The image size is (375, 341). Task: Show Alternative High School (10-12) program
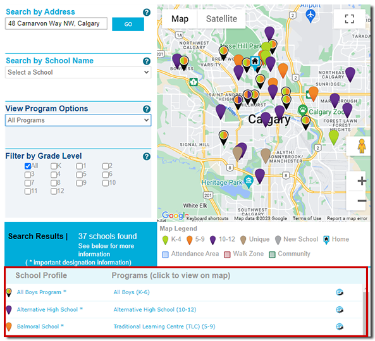pyautogui.click(x=155, y=309)
